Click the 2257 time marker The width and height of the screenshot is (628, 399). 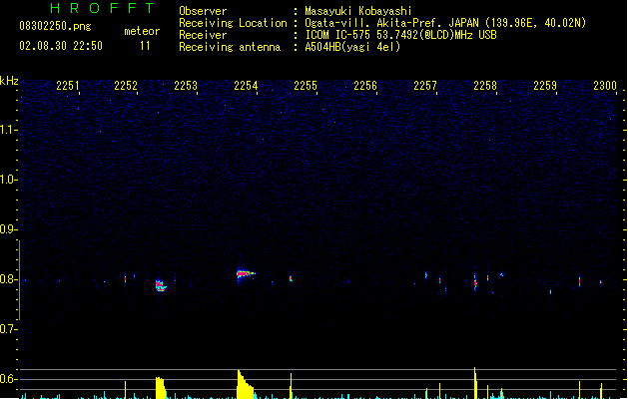(425, 86)
